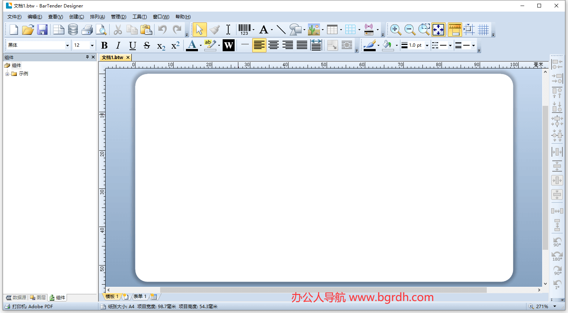
Task: Open print preview with the magnifier page icon
Action: tap(101, 30)
